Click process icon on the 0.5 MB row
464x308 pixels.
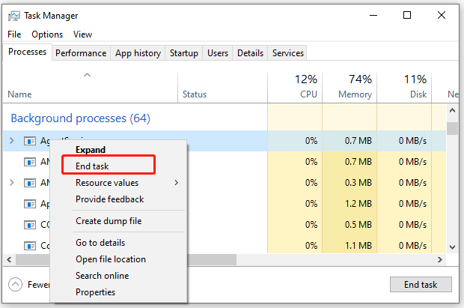point(30,225)
